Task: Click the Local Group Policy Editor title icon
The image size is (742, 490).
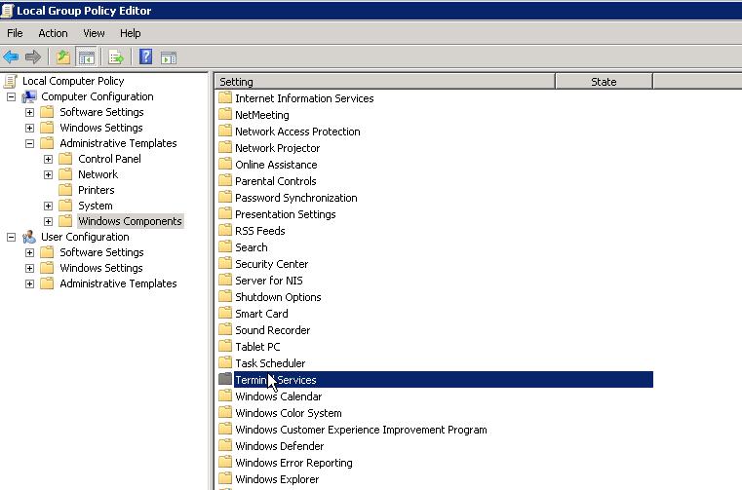Action: [x=7, y=11]
